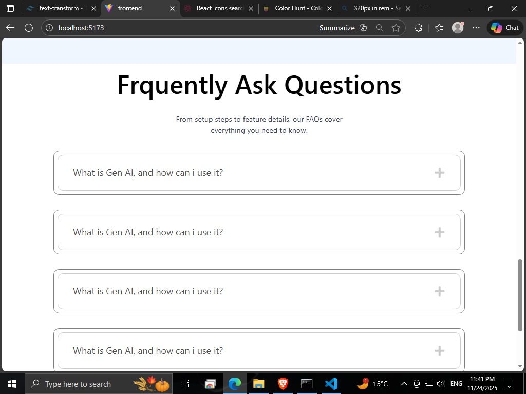Switch to the Color Hunt tab
This screenshot has width=526, height=394.
coord(294,8)
